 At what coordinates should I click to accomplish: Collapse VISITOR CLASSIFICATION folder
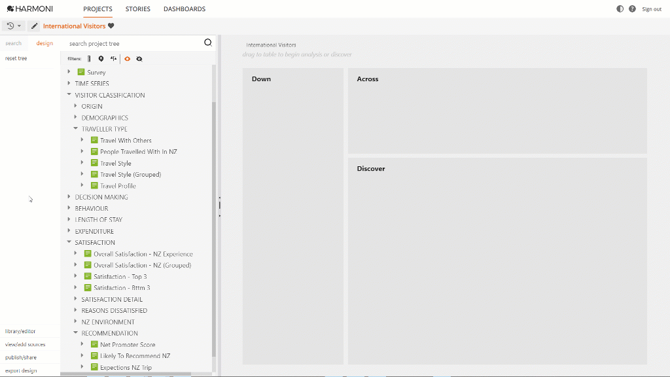tap(69, 94)
